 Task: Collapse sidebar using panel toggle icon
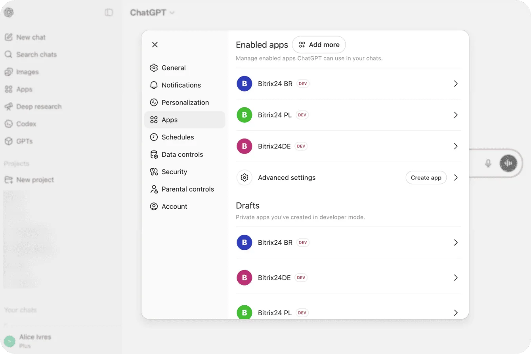[x=109, y=13]
